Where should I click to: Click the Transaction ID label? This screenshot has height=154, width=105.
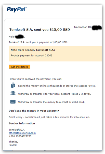click(83, 27)
